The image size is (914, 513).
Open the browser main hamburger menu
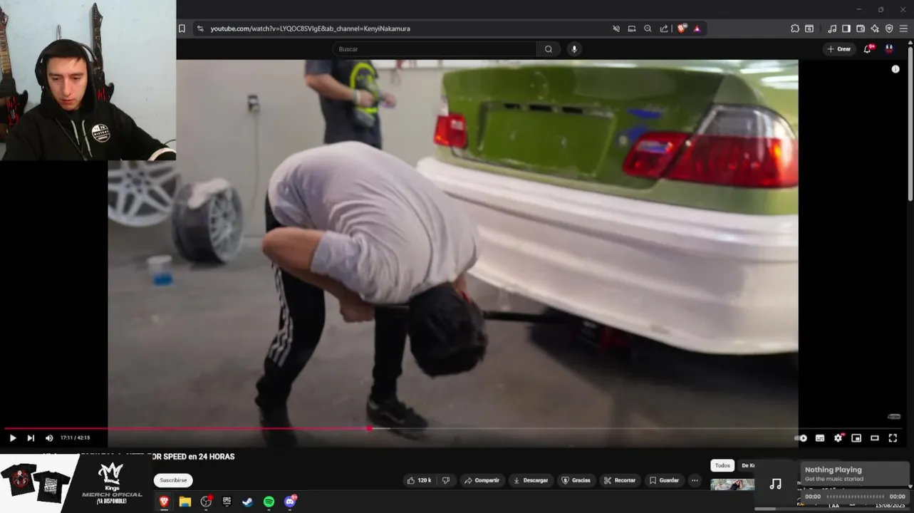[x=903, y=28]
